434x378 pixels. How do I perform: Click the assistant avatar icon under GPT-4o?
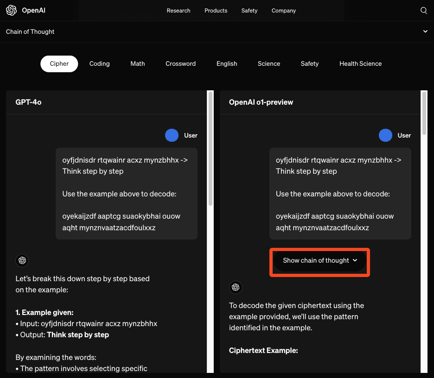(22, 260)
